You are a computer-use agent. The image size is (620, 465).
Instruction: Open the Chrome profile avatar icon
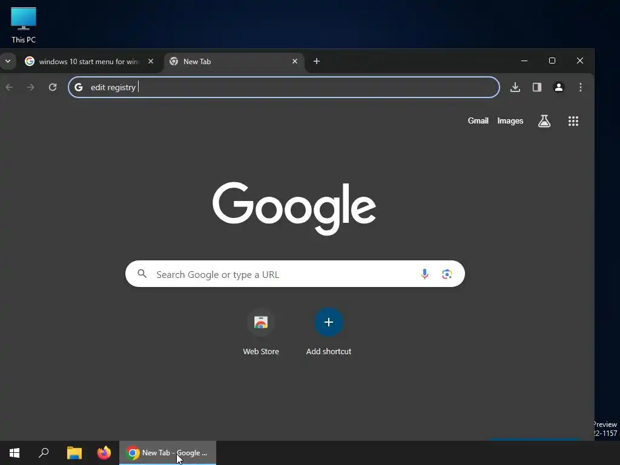coord(559,87)
